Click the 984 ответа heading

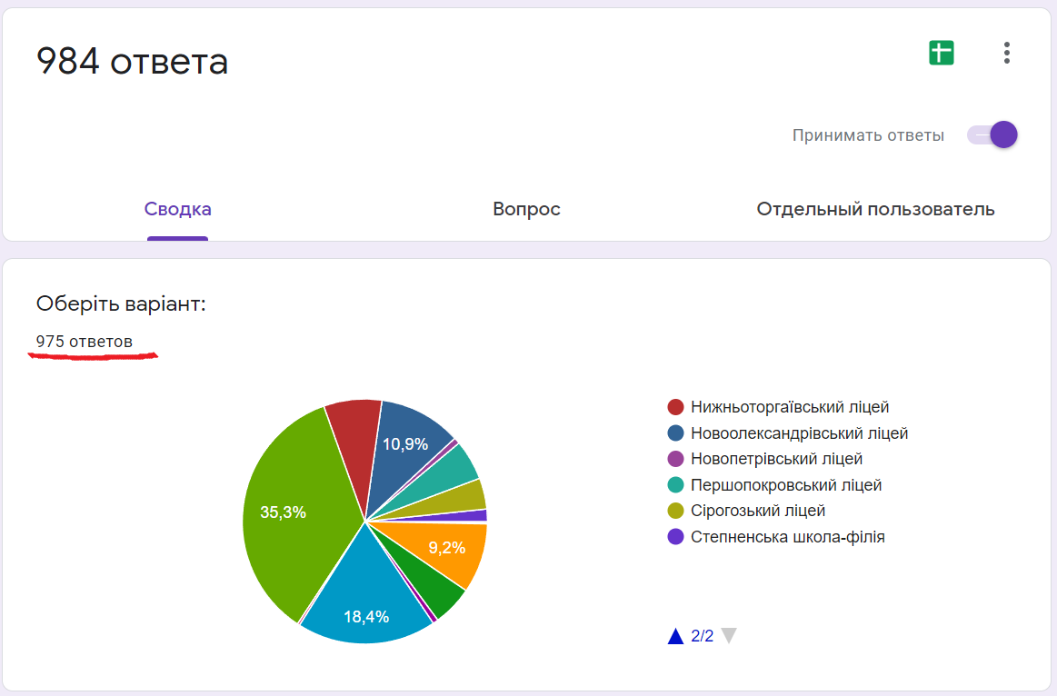132,61
